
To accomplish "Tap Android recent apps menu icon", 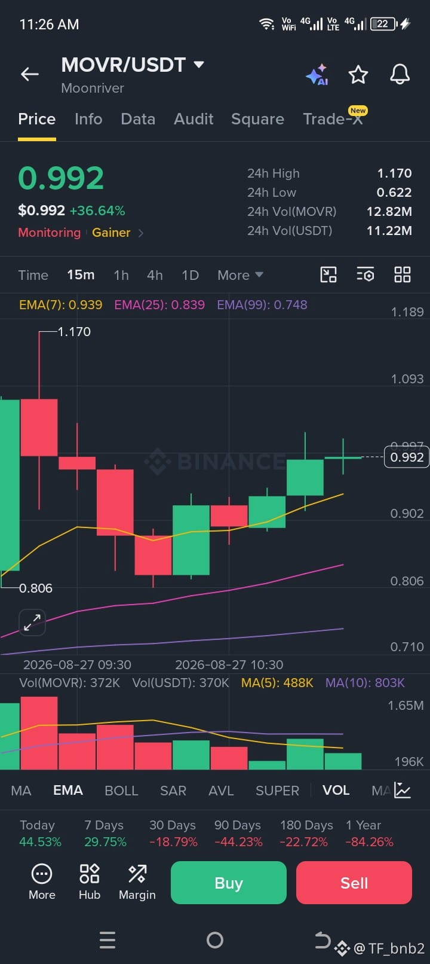I will point(107,940).
